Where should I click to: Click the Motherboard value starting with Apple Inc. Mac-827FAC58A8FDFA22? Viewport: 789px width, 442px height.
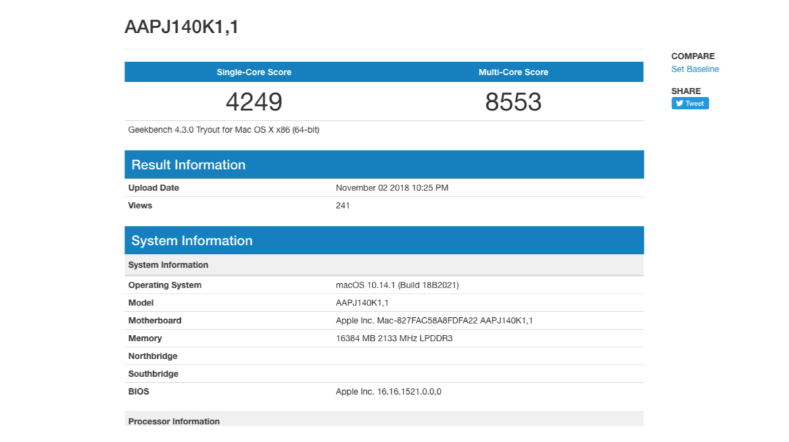pos(434,320)
